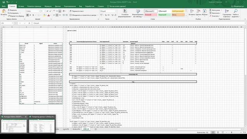This screenshot has width=247, height=139.
Task: Share workbook via Общий доступ
Action: point(237,6)
